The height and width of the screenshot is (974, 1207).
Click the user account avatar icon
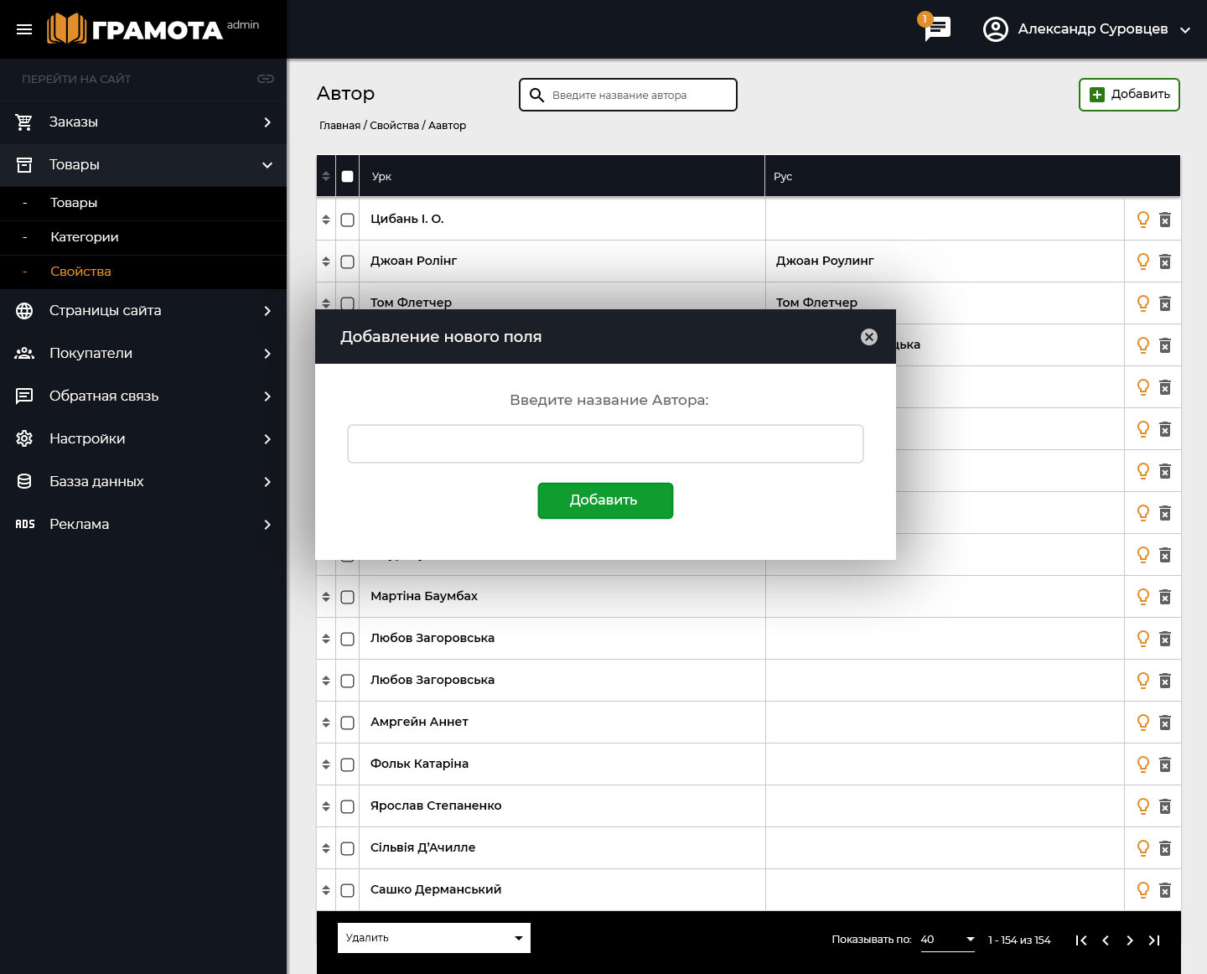995,29
